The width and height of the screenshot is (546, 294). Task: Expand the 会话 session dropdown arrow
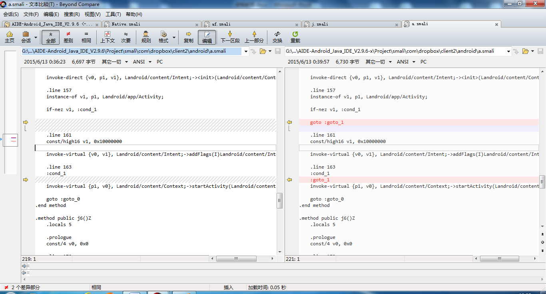pyautogui.click(x=36, y=38)
